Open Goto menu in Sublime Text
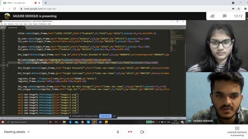This screenshot has width=248, height=139. coord(25,24)
